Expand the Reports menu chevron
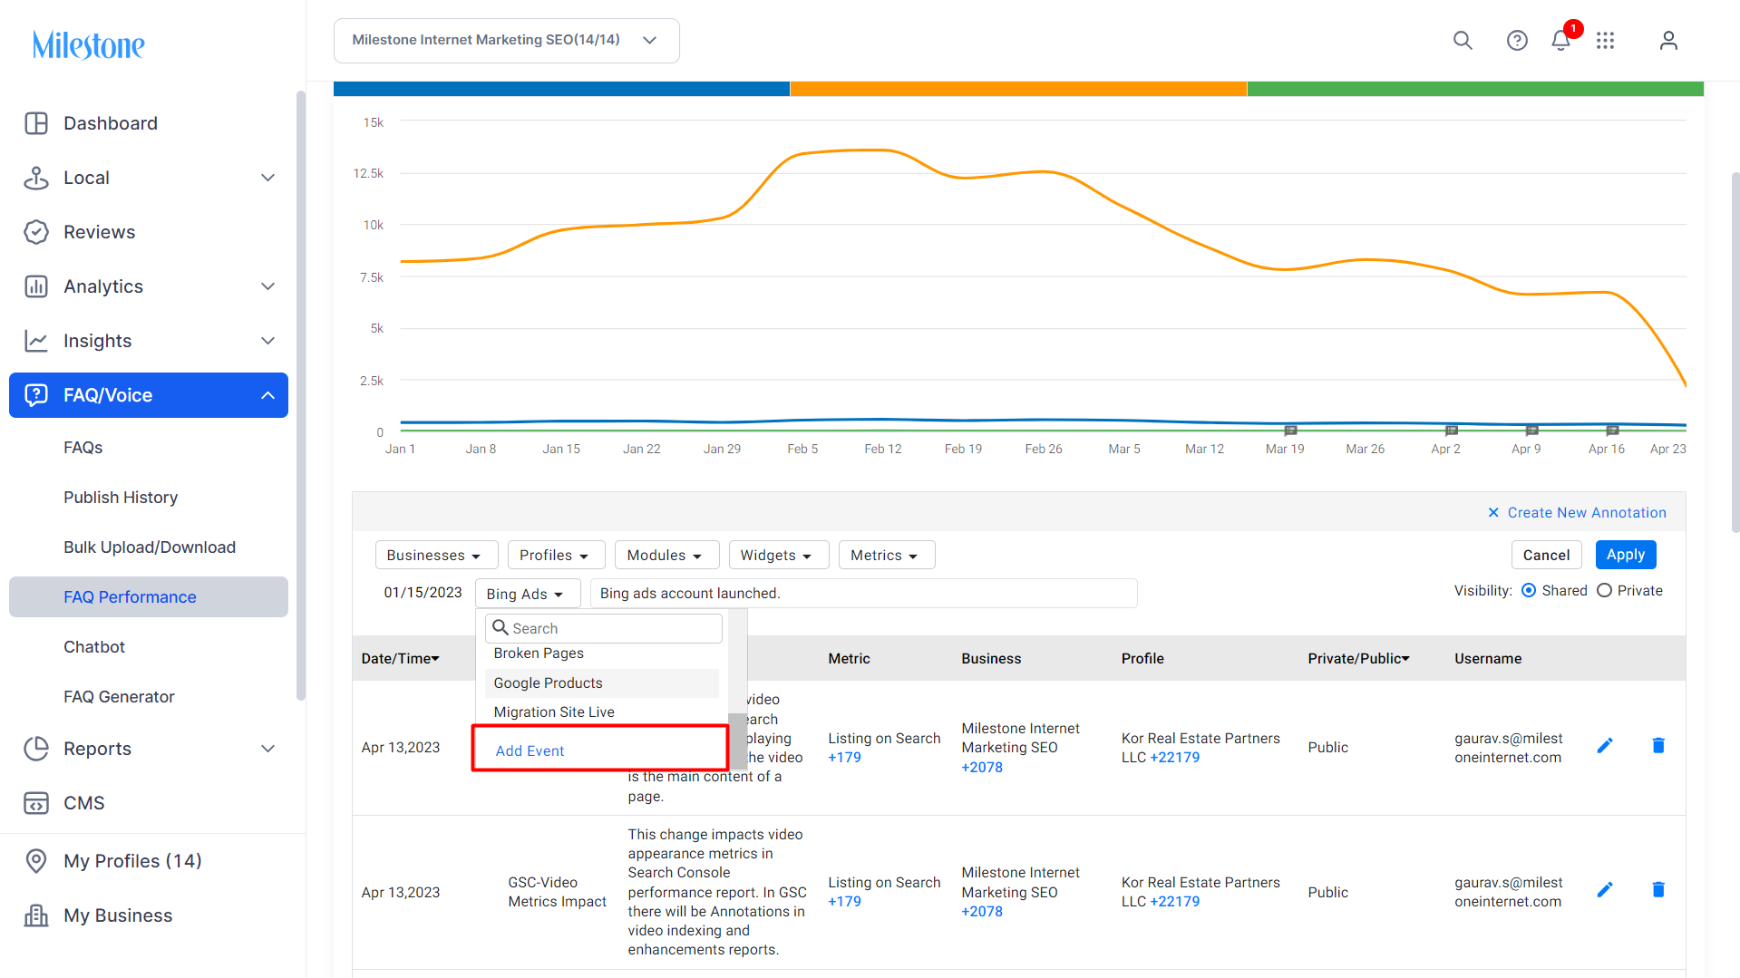This screenshot has height=978, width=1740. [x=267, y=749]
